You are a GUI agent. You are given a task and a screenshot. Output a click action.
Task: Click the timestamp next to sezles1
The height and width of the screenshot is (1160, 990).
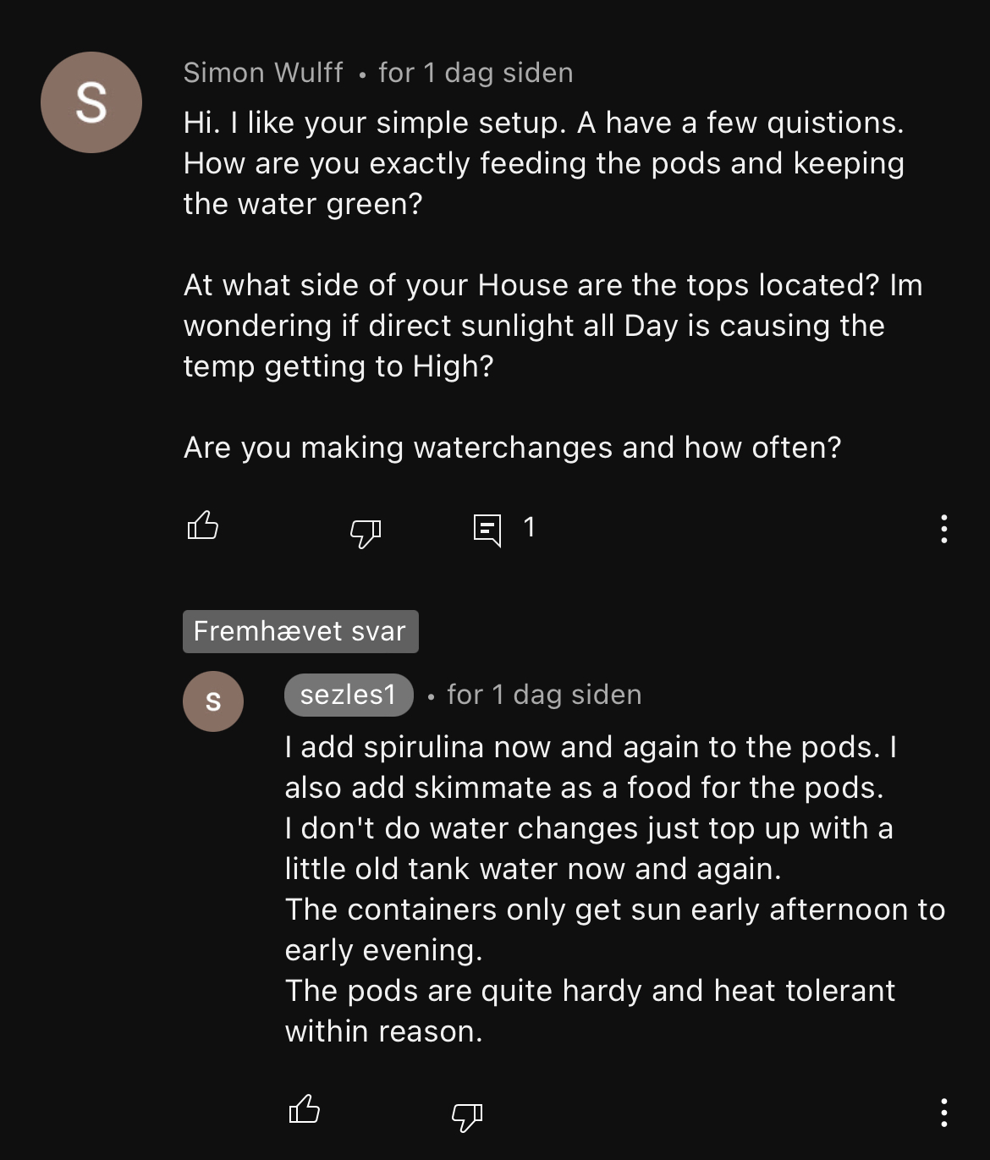pos(544,695)
